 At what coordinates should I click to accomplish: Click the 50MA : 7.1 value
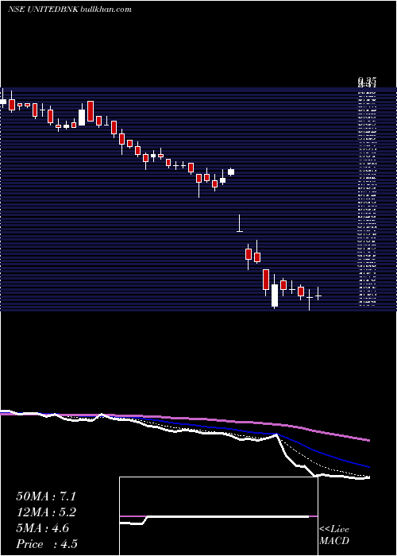pyautogui.click(x=46, y=496)
